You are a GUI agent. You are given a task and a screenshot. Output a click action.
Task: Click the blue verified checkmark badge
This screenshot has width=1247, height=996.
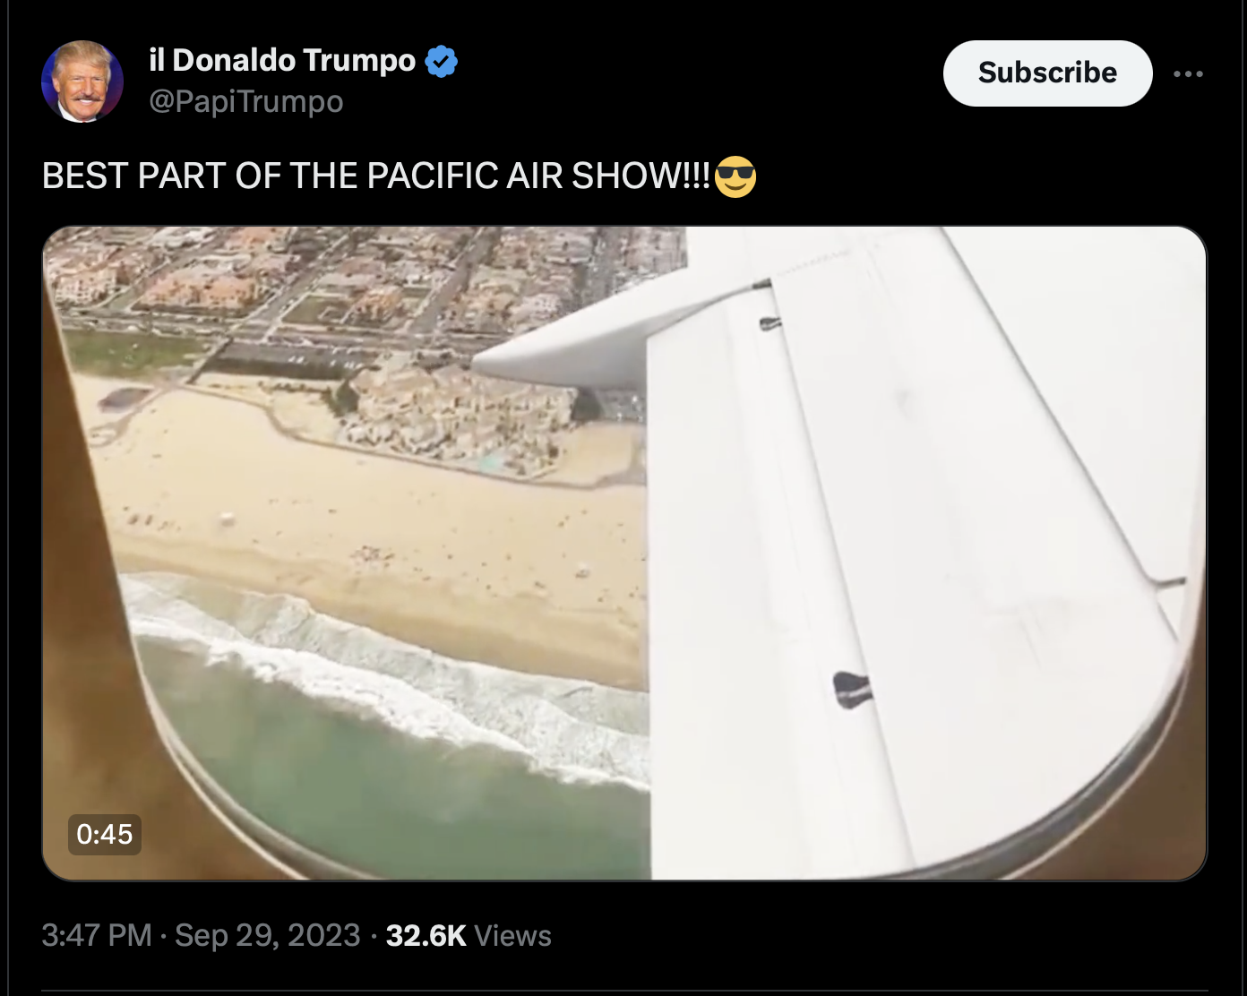[441, 61]
